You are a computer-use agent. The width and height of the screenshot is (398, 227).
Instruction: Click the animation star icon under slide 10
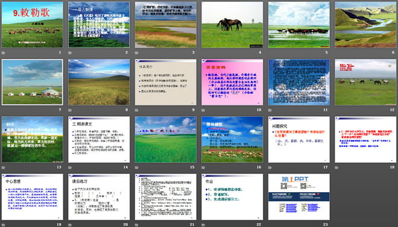coord(203,110)
